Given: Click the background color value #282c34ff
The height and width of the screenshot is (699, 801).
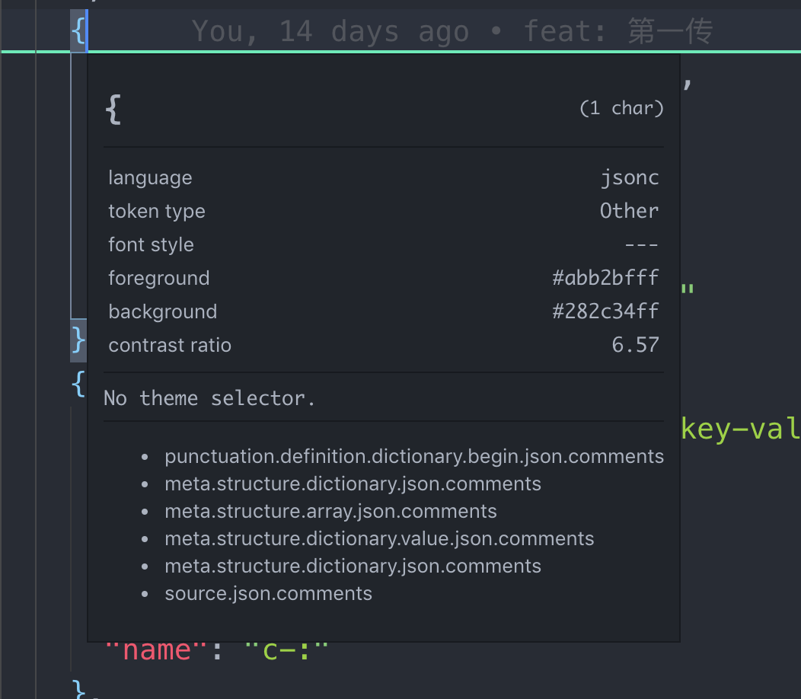Looking at the screenshot, I should pos(605,311).
